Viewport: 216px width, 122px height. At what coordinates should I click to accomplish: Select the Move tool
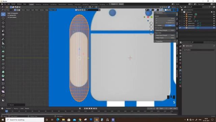(x=3, y=23)
